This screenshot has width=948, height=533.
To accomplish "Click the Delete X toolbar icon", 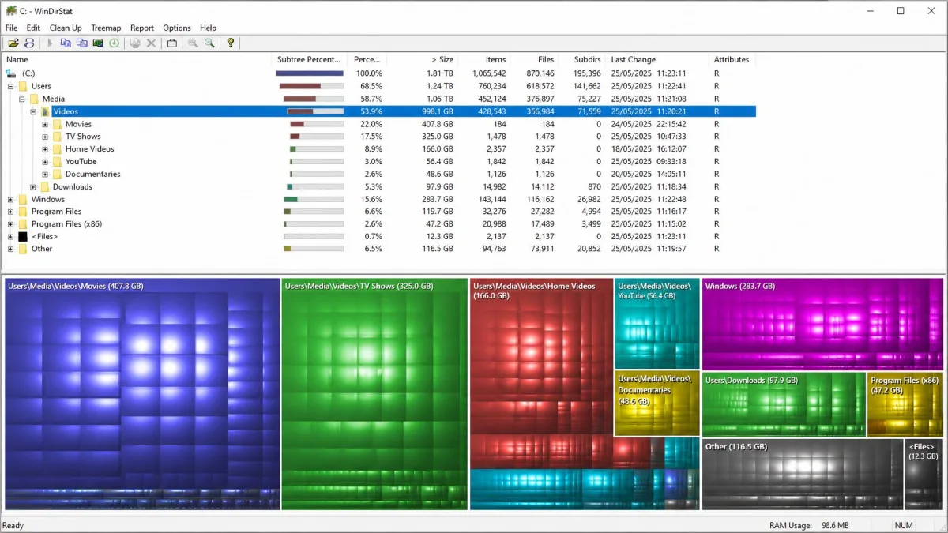I will (x=151, y=43).
